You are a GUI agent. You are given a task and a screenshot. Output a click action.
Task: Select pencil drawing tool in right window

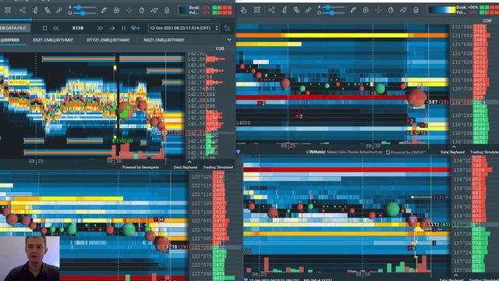click(x=353, y=10)
